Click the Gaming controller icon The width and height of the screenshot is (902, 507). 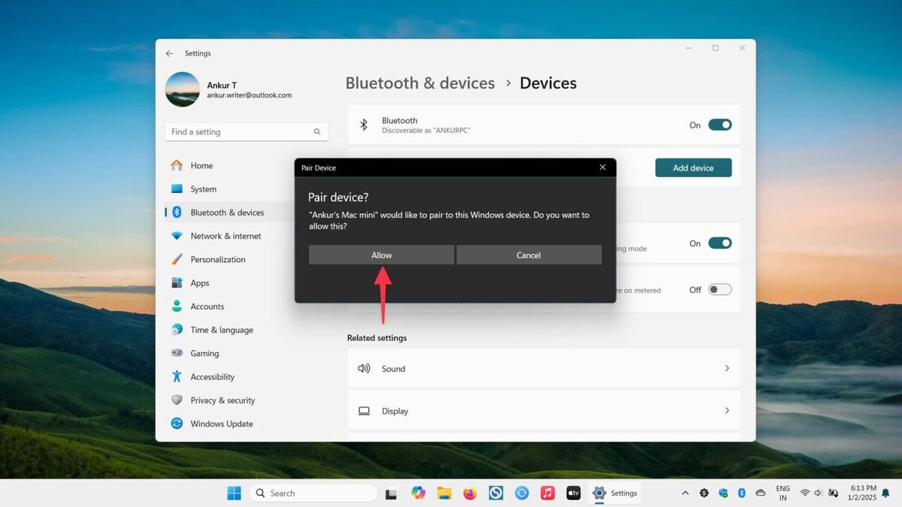(x=177, y=353)
